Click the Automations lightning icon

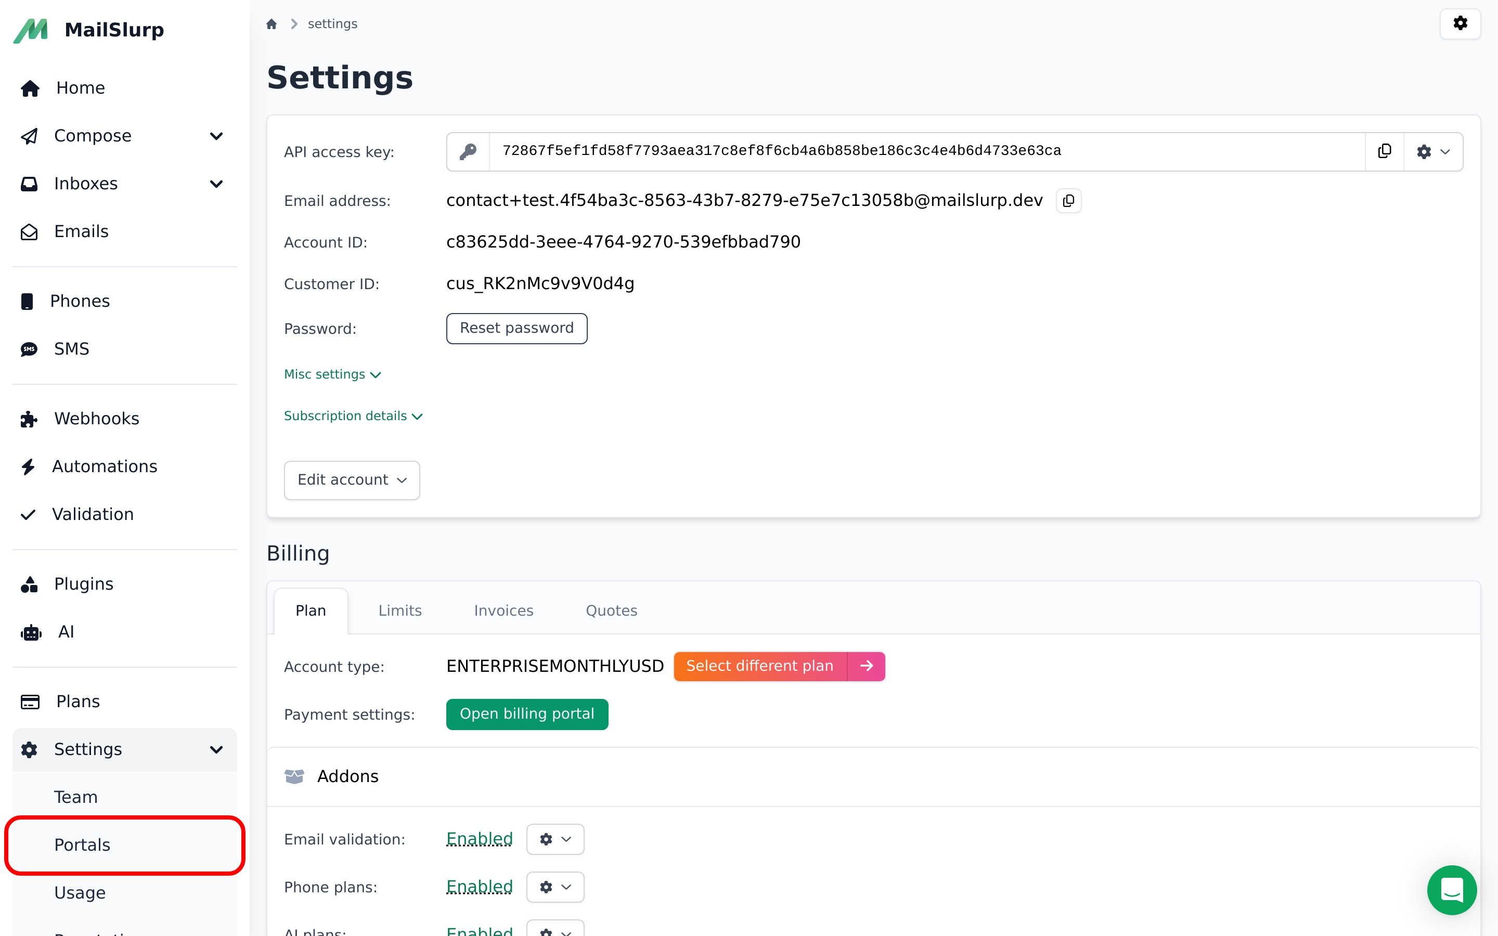click(28, 467)
